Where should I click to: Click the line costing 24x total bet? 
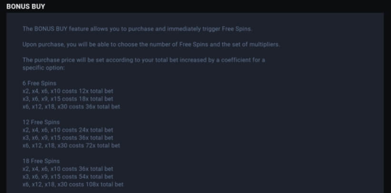point(68,130)
